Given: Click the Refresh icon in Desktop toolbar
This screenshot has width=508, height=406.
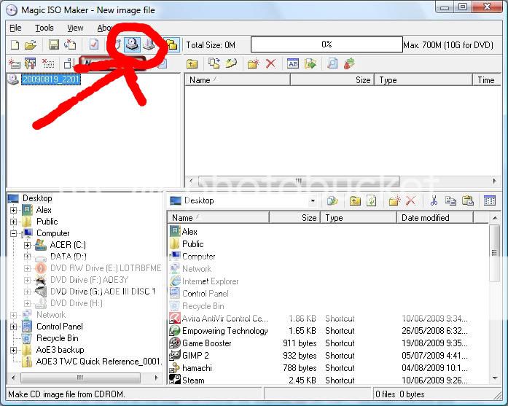Looking at the screenshot, I should [371, 201].
